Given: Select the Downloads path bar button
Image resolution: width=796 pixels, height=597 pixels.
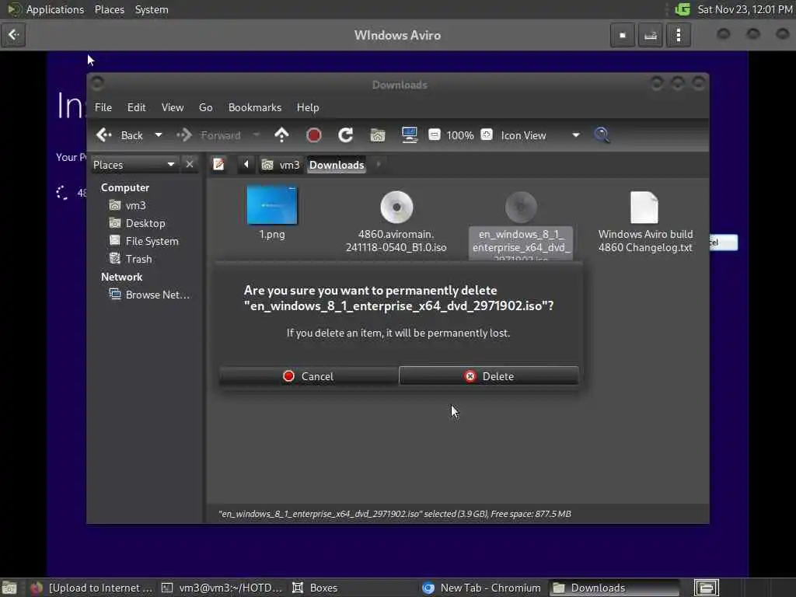Looking at the screenshot, I should 337,165.
